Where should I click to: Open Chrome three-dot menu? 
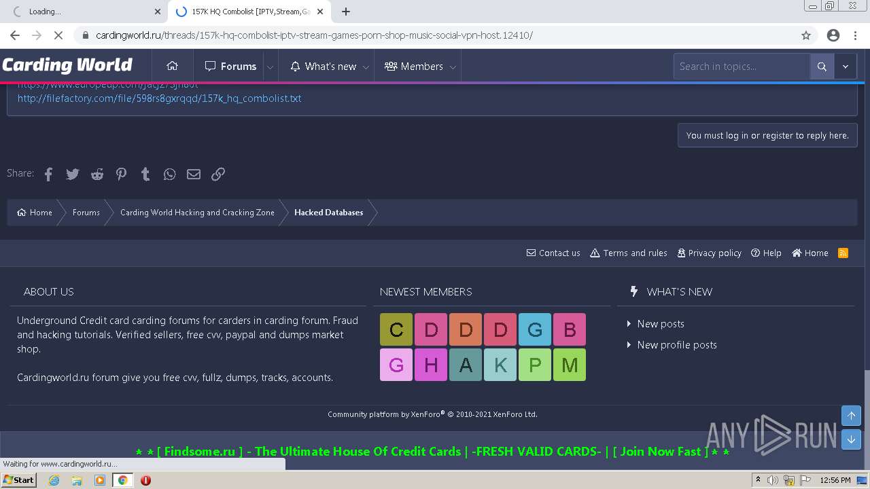(x=855, y=35)
